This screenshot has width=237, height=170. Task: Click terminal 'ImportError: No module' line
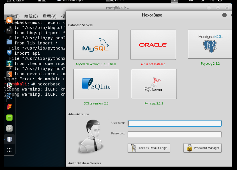[35, 79]
